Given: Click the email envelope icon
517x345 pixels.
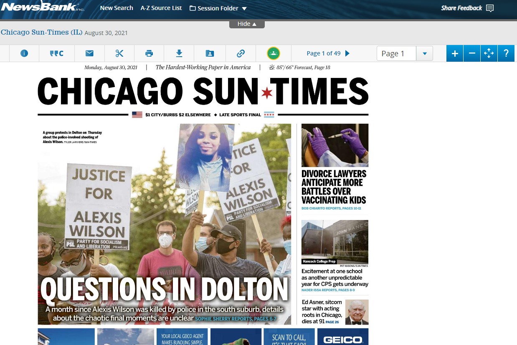Looking at the screenshot, I should click(89, 53).
